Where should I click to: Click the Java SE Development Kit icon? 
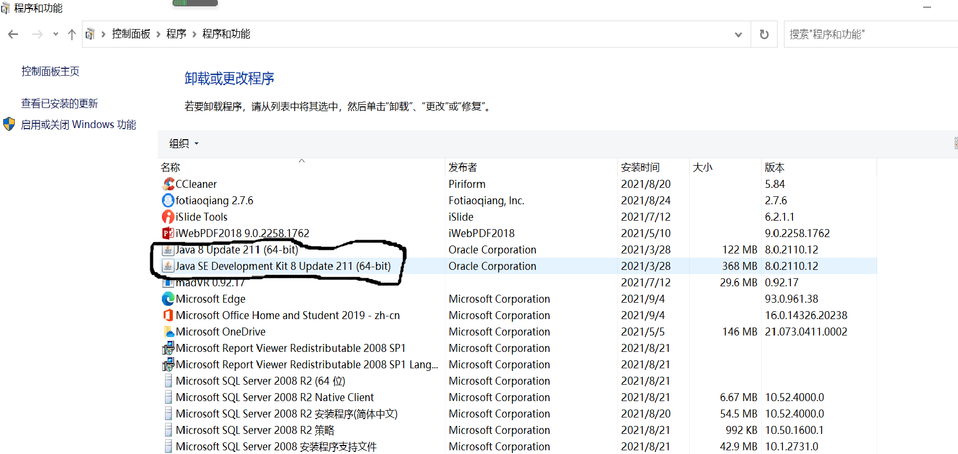[168, 266]
